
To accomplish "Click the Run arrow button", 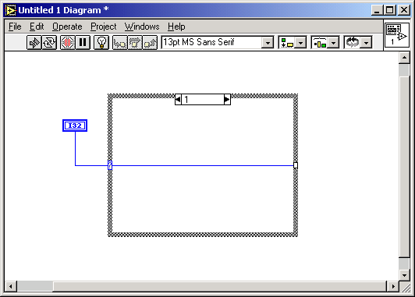I will point(34,43).
